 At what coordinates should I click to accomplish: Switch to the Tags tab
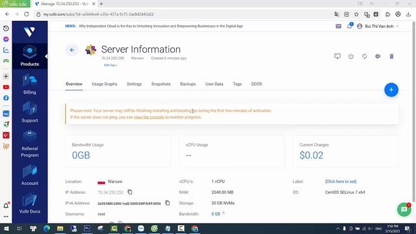coord(237,84)
